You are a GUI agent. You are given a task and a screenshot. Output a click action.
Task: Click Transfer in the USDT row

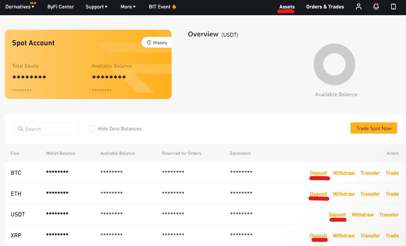click(389, 215)
